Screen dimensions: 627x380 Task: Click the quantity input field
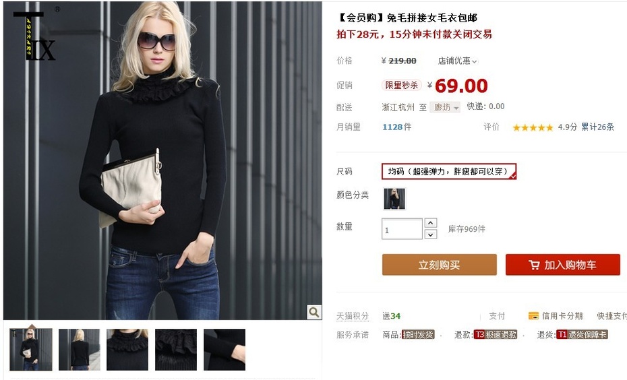pos(402,229)
